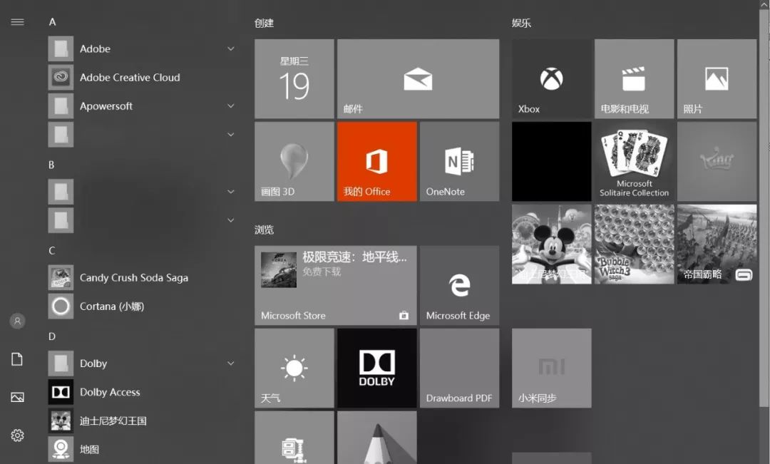770x464 pixels.
Task: Open the OneNote tile
Action: point(459,162)
